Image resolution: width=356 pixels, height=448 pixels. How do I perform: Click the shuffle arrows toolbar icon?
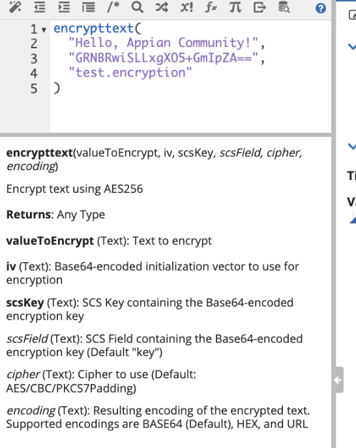pyautogui.click(x=162, y=7)
